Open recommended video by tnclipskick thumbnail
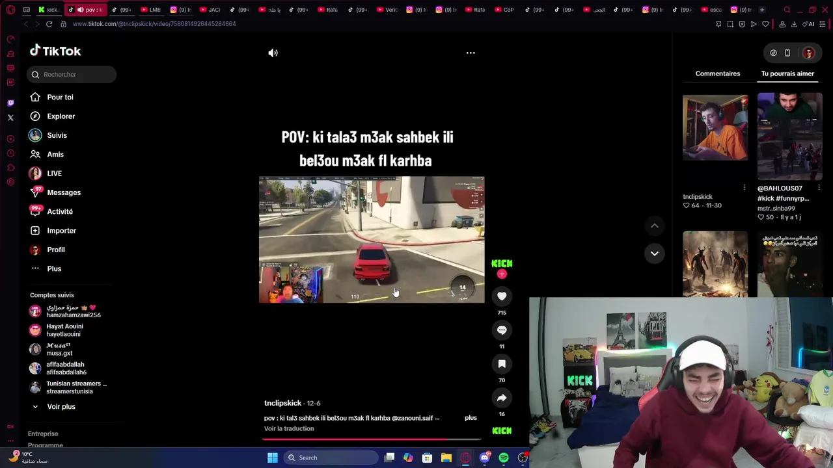The height and width of the screenshot is (468, 833). click(x=715, y=127)
